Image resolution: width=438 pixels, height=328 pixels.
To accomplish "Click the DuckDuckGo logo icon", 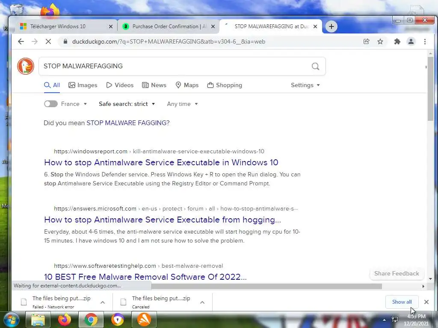I will pyautogui.click(x=25, y=66).
